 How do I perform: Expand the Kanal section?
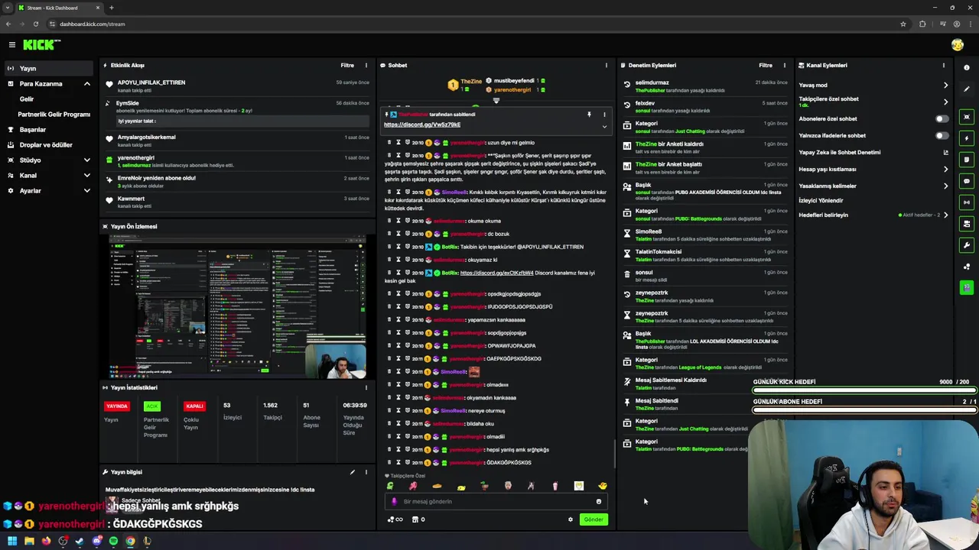coord(86,176)
